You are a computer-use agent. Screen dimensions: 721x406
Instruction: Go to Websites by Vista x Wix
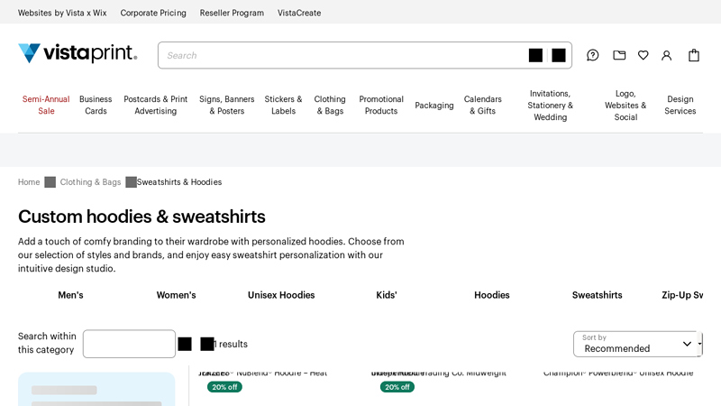[x=62, y=13]
